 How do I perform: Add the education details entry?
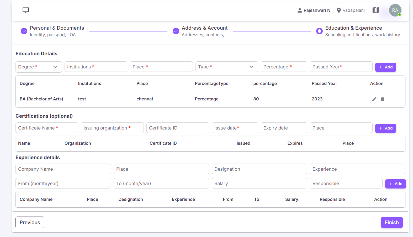[386, 67]
